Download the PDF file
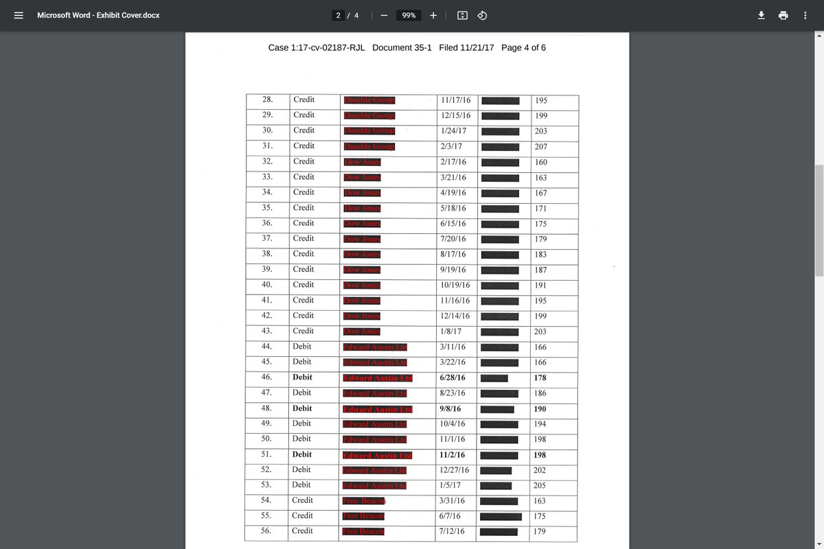Viewport: 824px width, 549px height. click(x=761, y=15)
